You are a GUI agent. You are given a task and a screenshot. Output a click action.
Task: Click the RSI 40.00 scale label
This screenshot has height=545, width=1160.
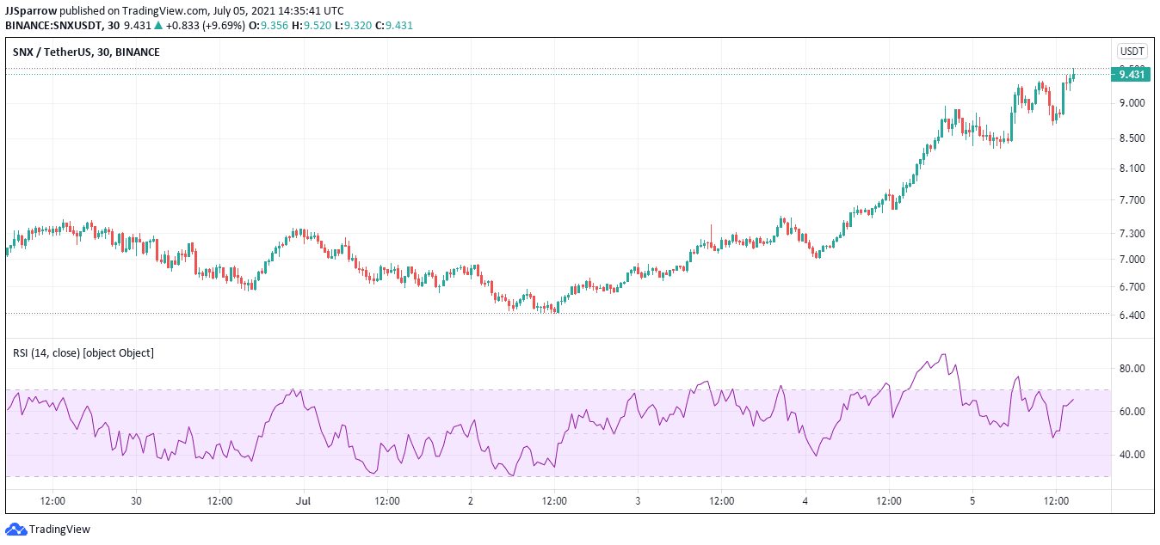(x=1131, y=455)
